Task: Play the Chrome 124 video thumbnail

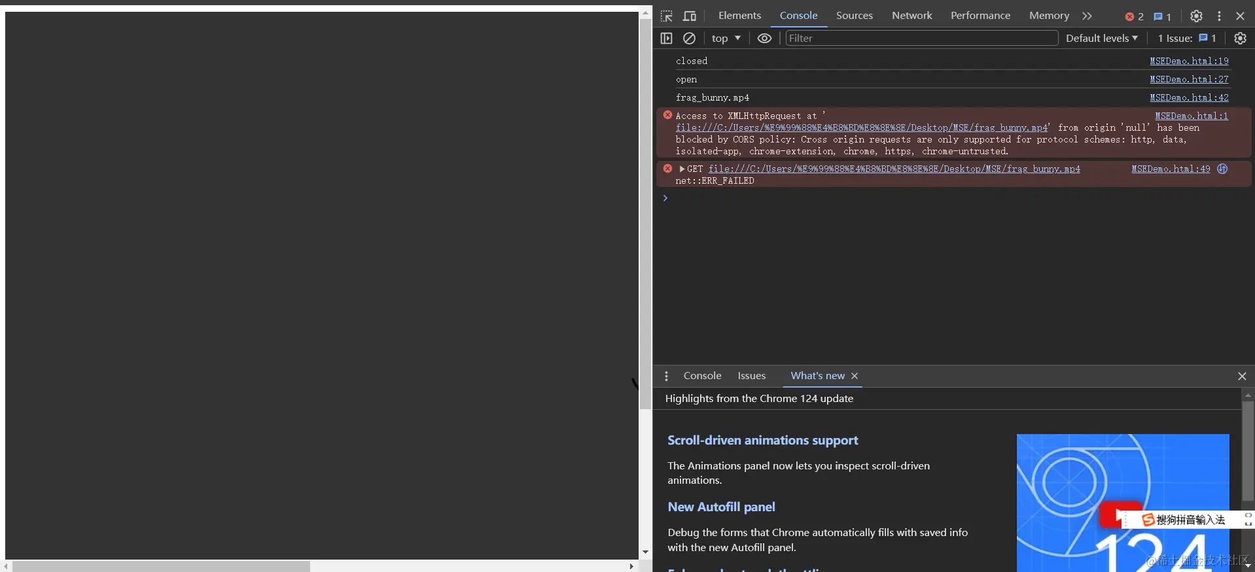Action: [1120, 514]
